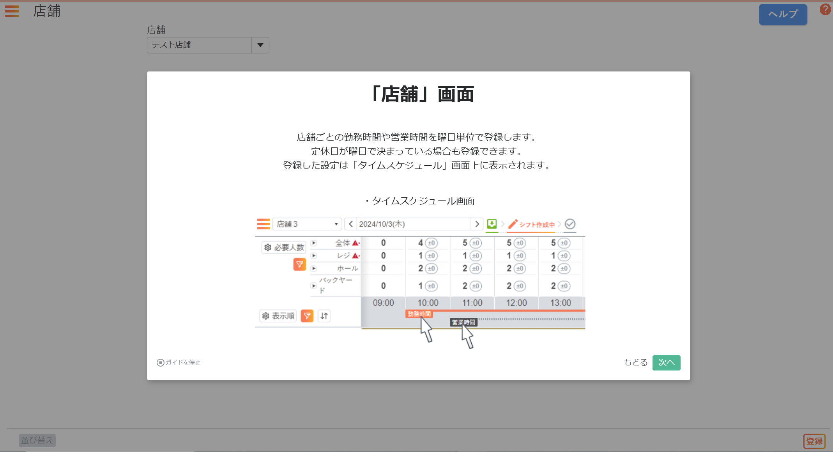The height and width of the screenshot is (452, 833).
Task: Click the dropdown arrow beside テスト店舗
Action: (260, 45)
